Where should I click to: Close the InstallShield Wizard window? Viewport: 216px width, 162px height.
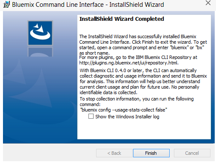208,3
